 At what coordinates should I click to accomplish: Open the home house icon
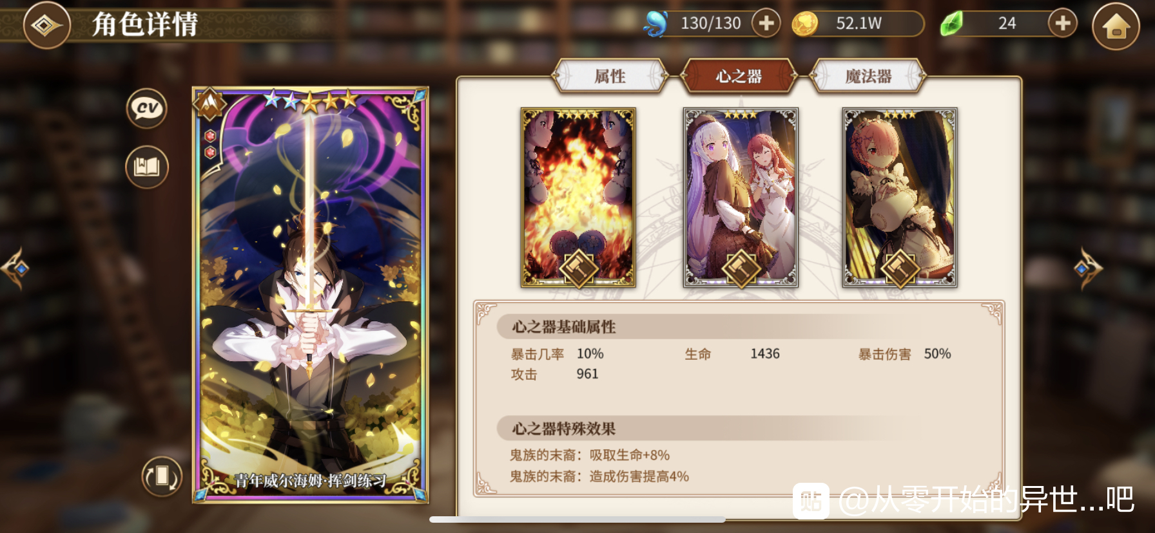tap(1116, 26)
